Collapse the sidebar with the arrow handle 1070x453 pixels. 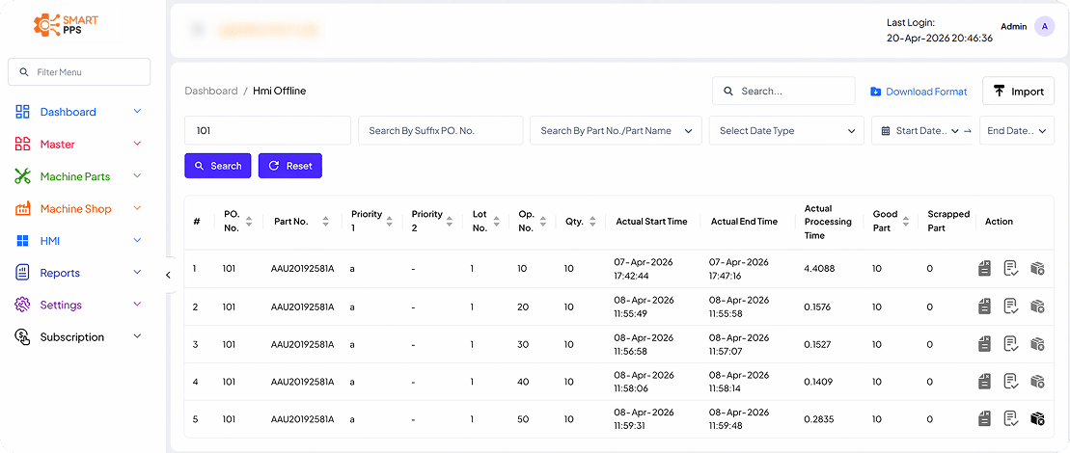tap(168, 275)
